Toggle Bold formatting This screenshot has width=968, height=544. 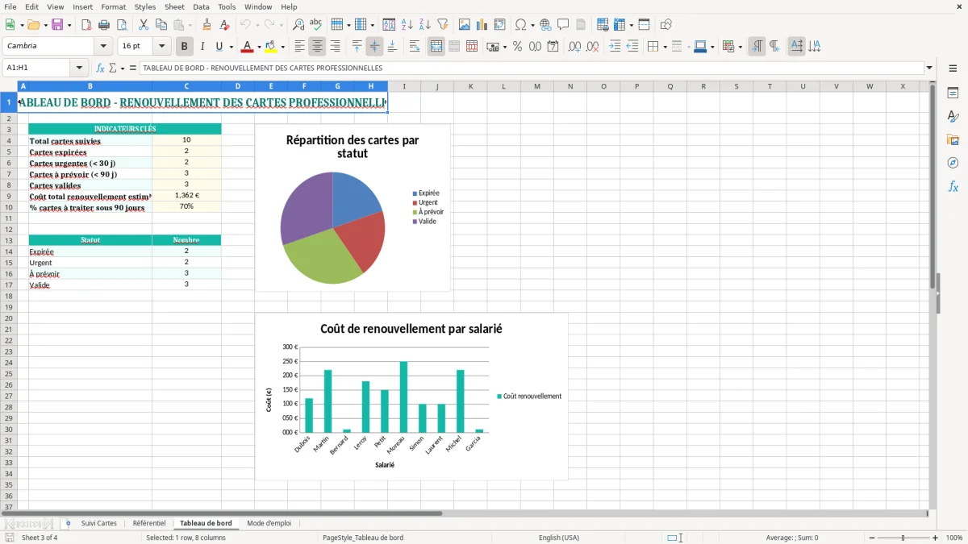185,47
